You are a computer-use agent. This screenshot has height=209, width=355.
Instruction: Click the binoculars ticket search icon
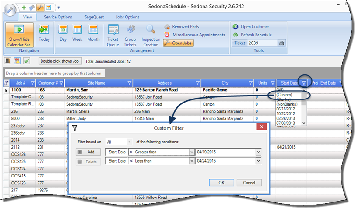281,43
